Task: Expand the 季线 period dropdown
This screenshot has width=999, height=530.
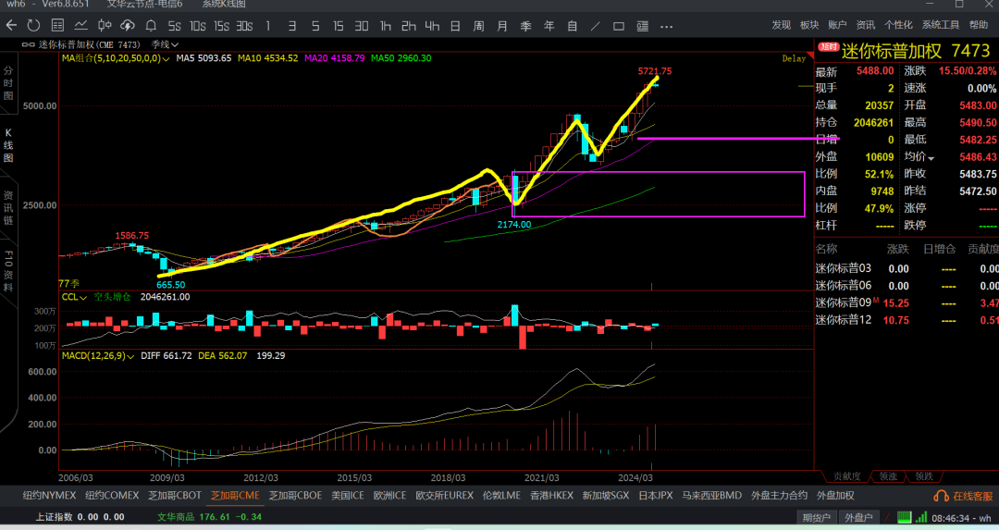Action: click(165, 44)
